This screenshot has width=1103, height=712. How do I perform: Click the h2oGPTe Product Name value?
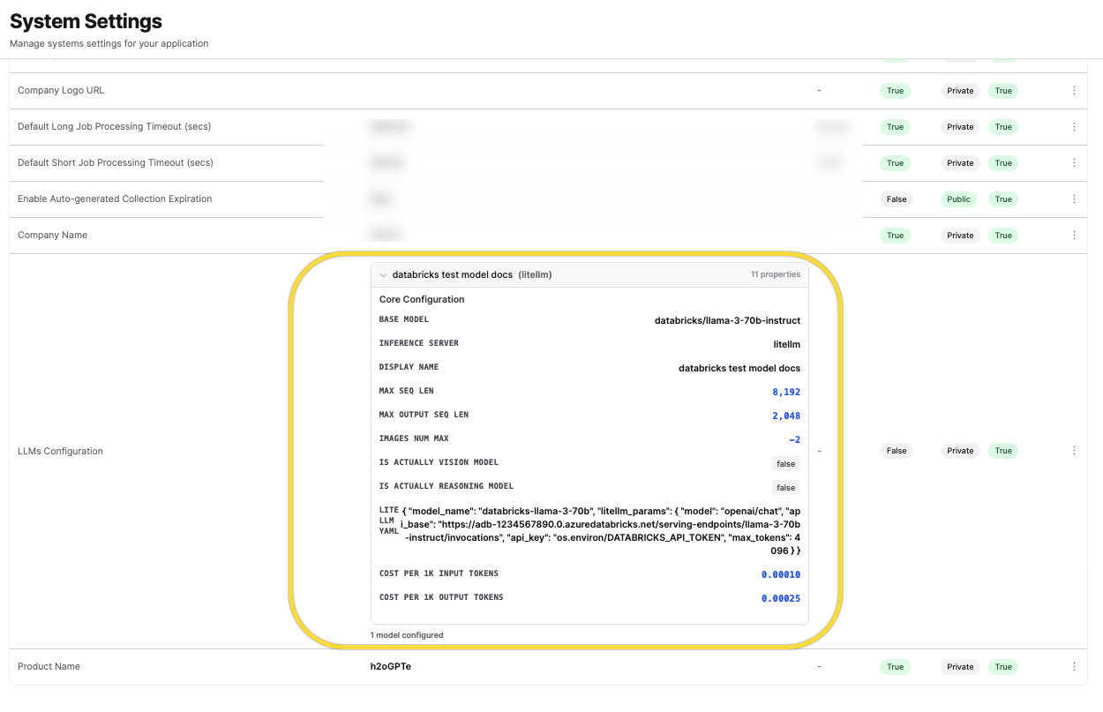(390, 667)
